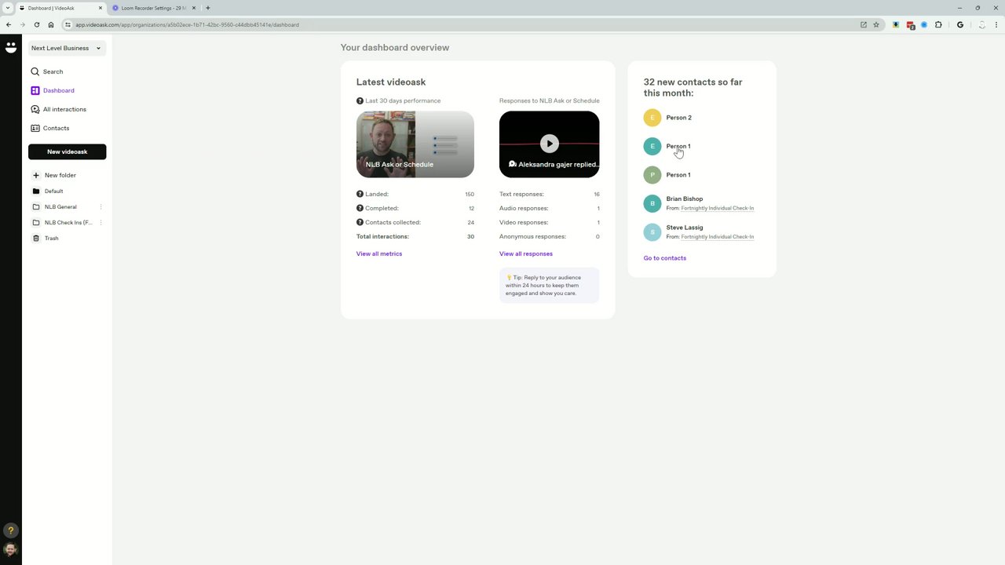
Task: Click the Text responses row
Action: coord(549,194)
